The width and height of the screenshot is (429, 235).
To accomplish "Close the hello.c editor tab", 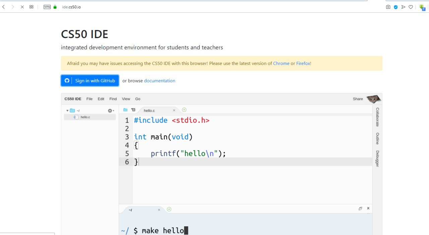I will tap(174, 110).
